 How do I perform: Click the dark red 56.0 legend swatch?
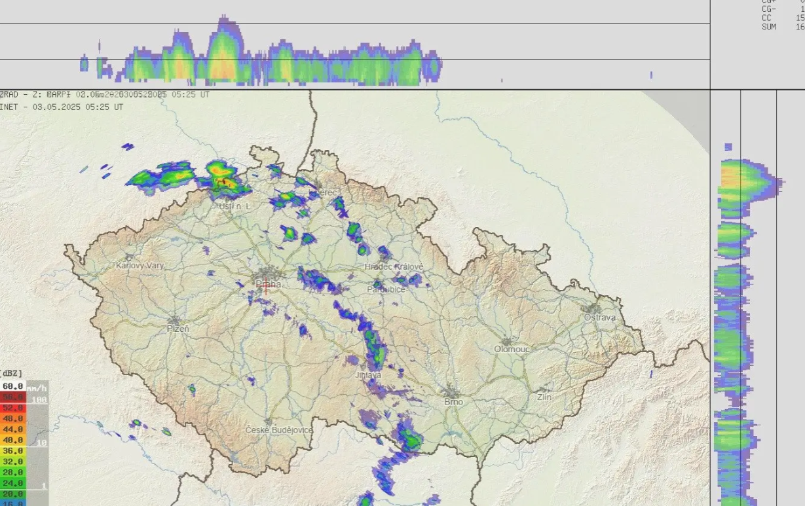[13, 397]
